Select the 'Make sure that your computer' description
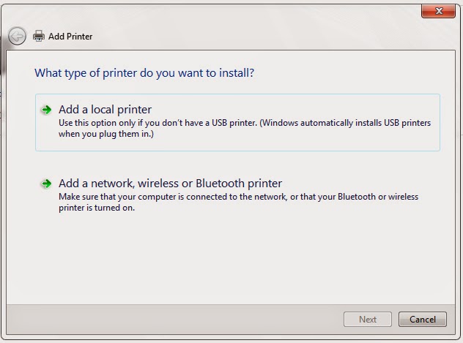Screen dimensions: 463x343 pos(238,202)
